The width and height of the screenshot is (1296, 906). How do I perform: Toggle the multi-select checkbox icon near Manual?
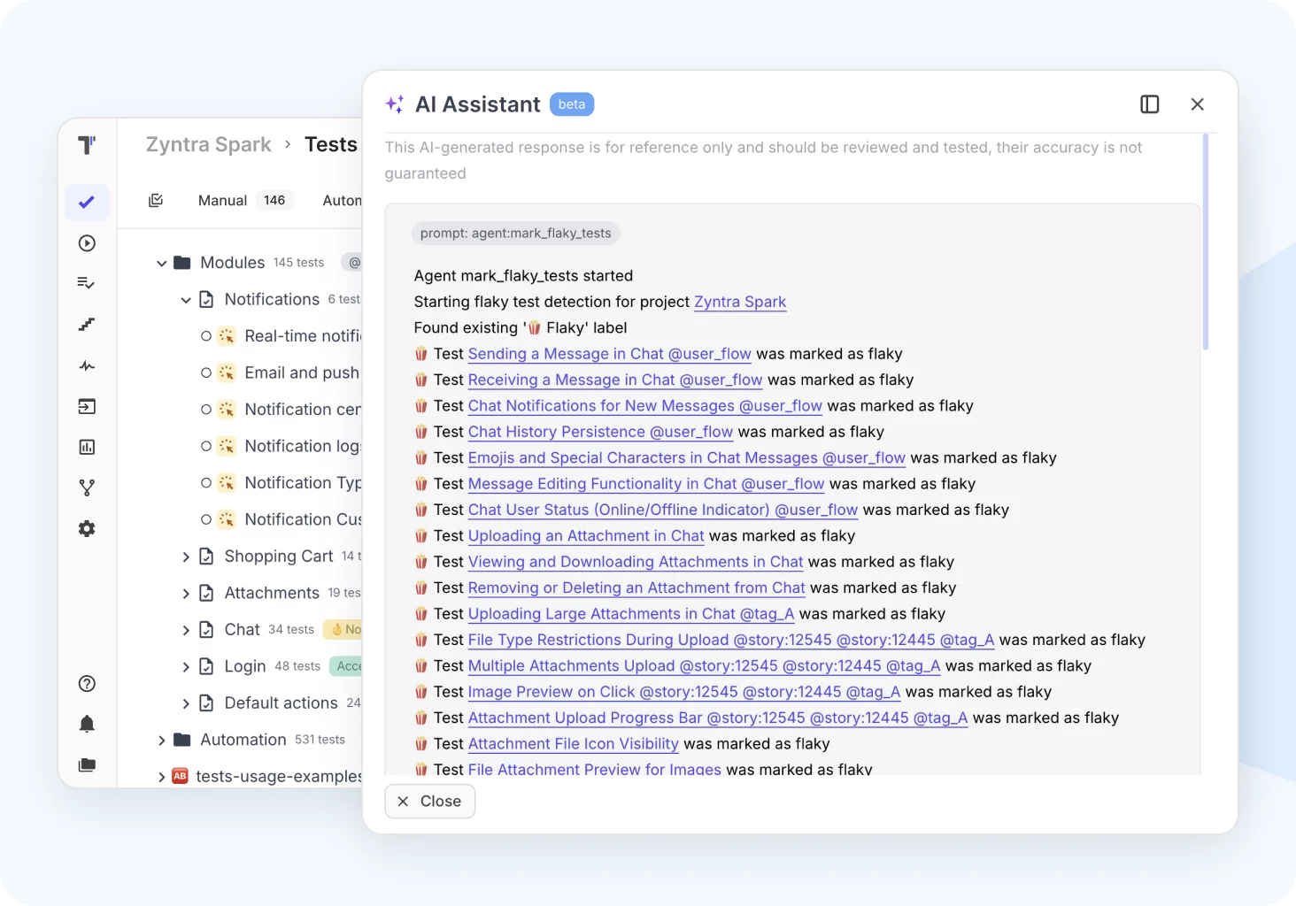[156, 201]
